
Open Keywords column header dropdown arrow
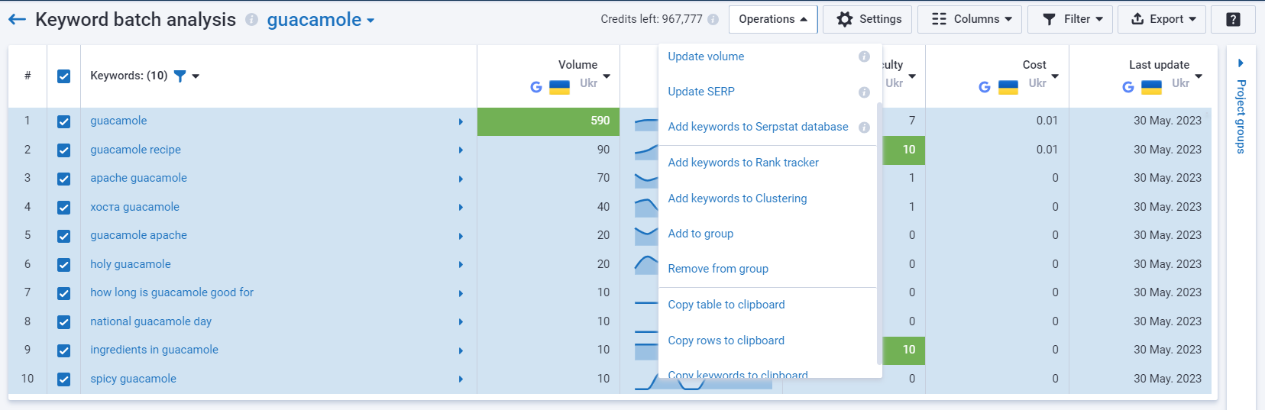[196, 76]
